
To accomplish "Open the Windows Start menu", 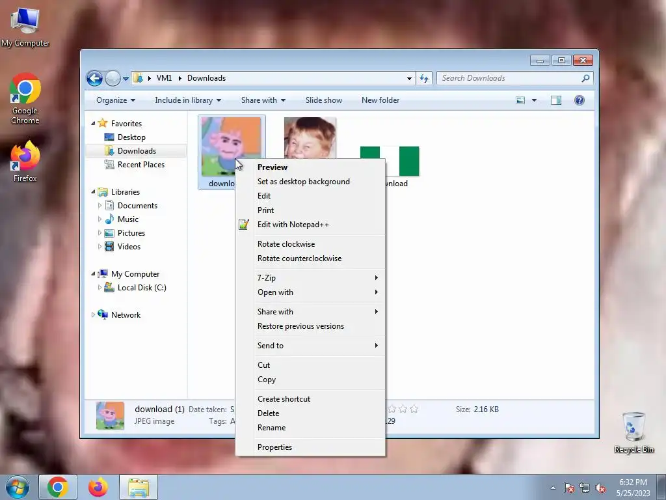I will [x=17, y=487].
